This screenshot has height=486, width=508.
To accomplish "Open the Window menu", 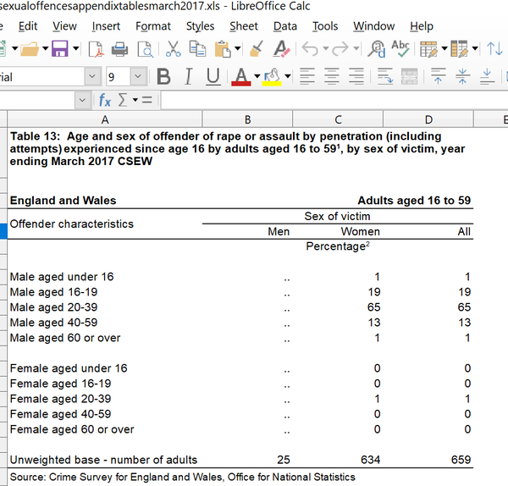I will [x=374, y=26].
